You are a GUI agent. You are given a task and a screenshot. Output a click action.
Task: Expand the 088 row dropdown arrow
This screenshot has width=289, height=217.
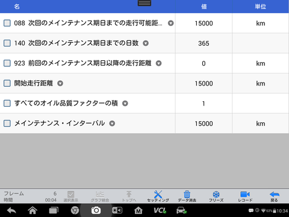[x=171, y=23]
